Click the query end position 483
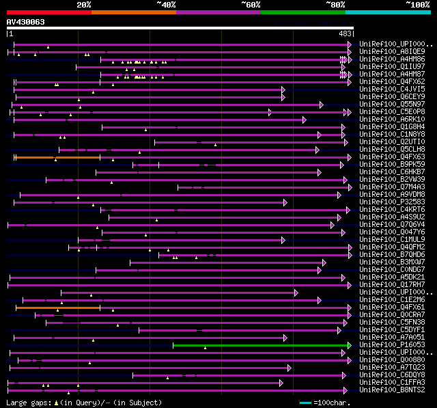Image resolution: width=437 pixels, height=408 pixels. click(x=345, y=33)
